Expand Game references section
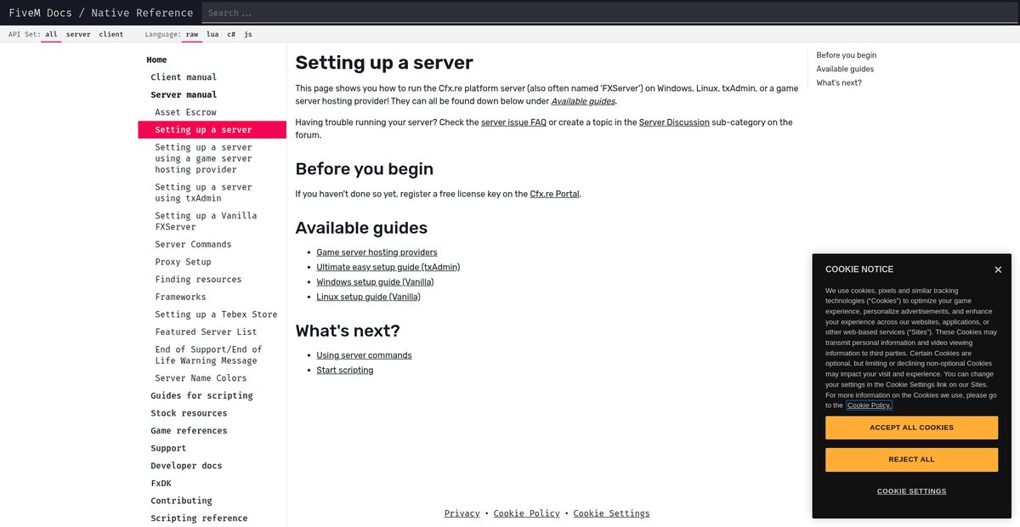1020x527 pixels. coord(189,431)
